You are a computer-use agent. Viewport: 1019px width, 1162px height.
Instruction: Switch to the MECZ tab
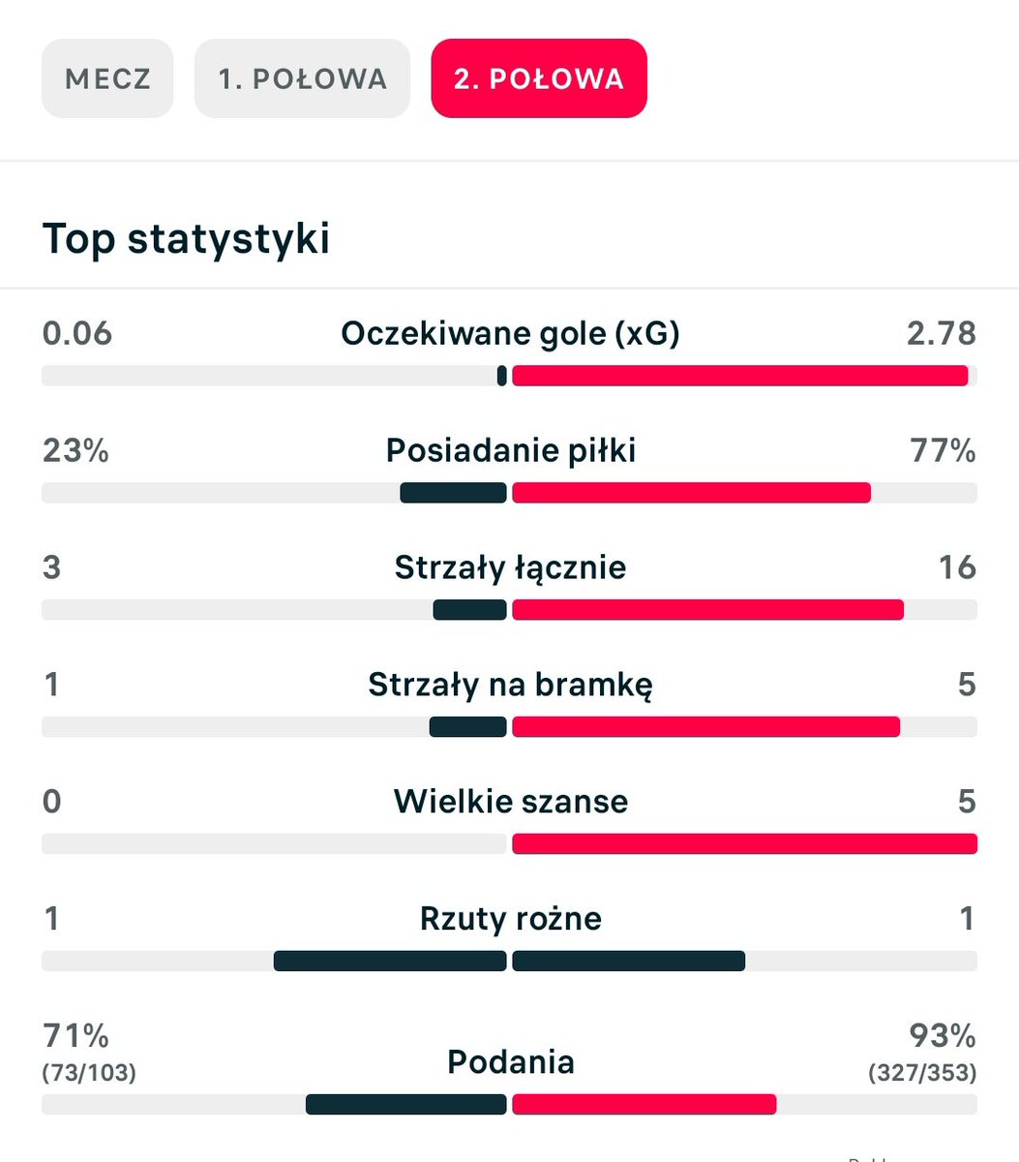point(107,78)
